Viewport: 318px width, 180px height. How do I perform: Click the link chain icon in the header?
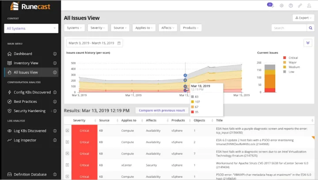[x=300, y=6]
